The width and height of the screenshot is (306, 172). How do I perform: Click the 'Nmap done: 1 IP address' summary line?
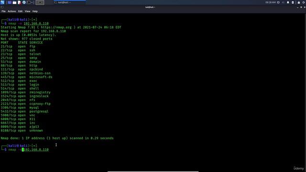57,138
